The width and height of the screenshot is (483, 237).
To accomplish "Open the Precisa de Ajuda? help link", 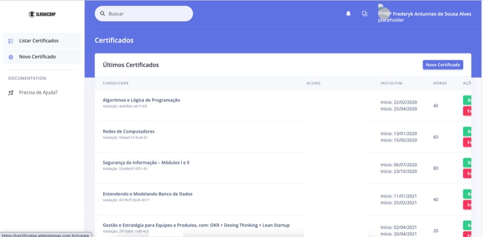I will (x=33, y=93).
